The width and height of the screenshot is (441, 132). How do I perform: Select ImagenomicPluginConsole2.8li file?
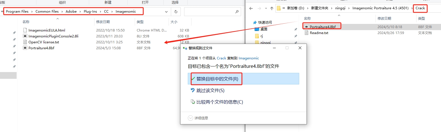coord(53,36)
